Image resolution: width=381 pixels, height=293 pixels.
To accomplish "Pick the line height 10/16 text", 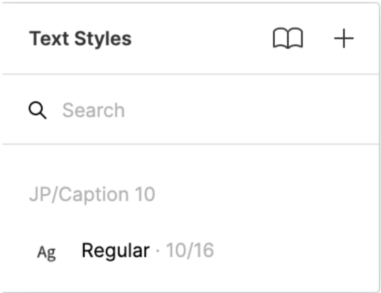I will 190,250.
